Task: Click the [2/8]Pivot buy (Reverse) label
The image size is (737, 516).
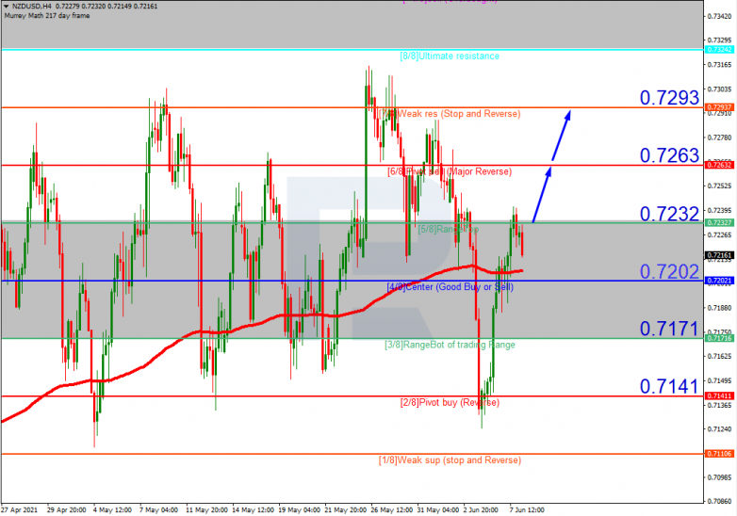Action: (450, 403)
